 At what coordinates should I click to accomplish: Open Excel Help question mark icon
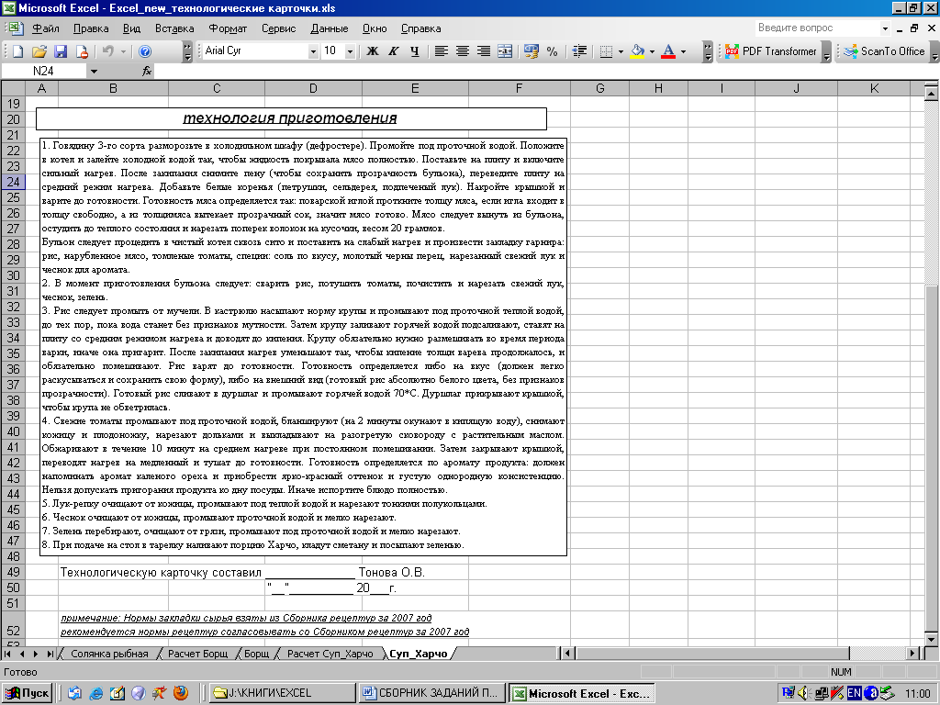click(x=145, y=51)
